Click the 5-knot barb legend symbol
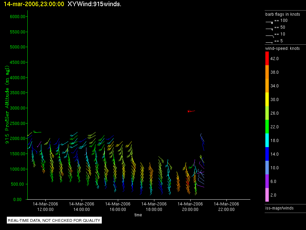 click(269, 42)
